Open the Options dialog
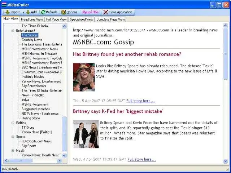This screenshot has width=231, height=173. point(69,12)
